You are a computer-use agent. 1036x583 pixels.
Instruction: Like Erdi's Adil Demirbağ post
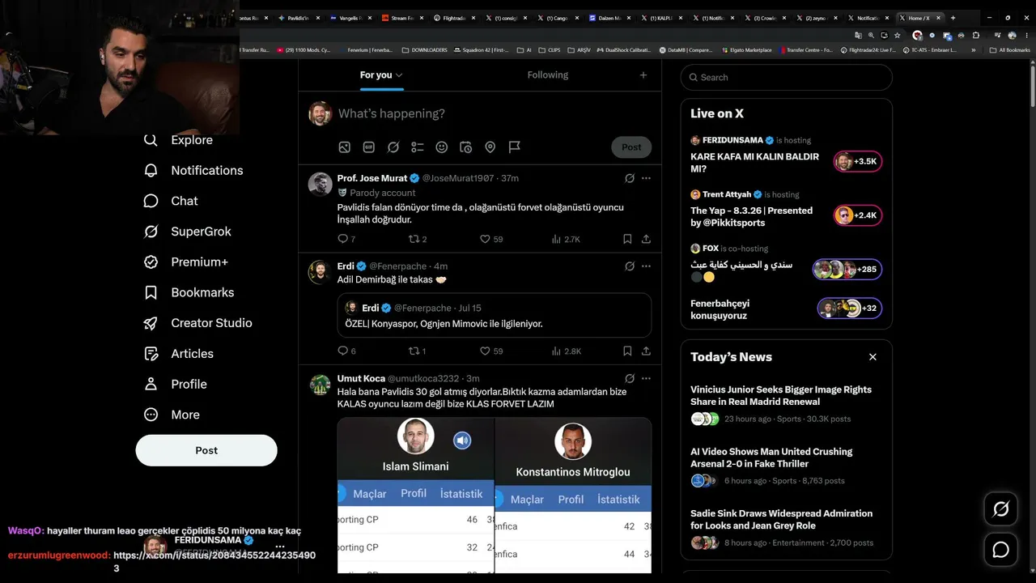[491, 351]
